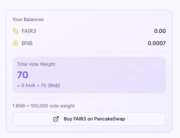Click the FAIR3 coins icon
The width and height of the screenshot is (180, 138).
click(15, 31)
